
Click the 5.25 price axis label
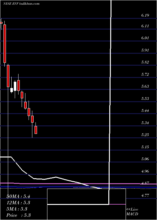tap(145, 135)
